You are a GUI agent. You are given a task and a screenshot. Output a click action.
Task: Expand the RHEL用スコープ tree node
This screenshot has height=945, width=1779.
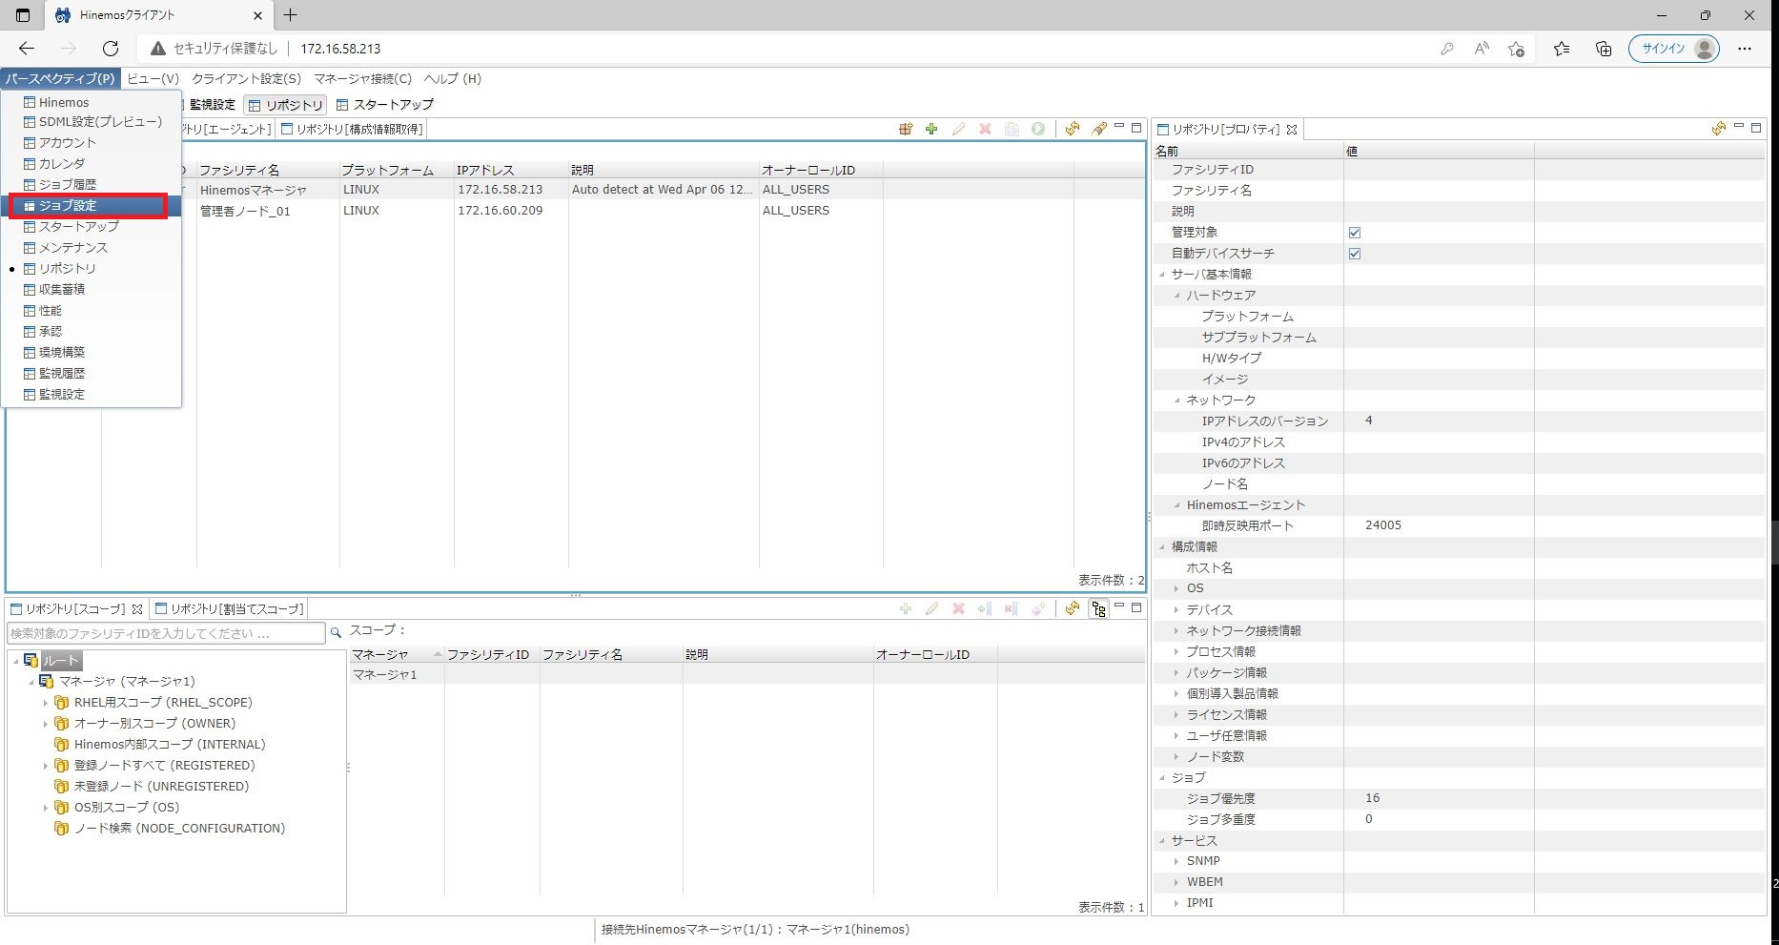pos(45,703)
